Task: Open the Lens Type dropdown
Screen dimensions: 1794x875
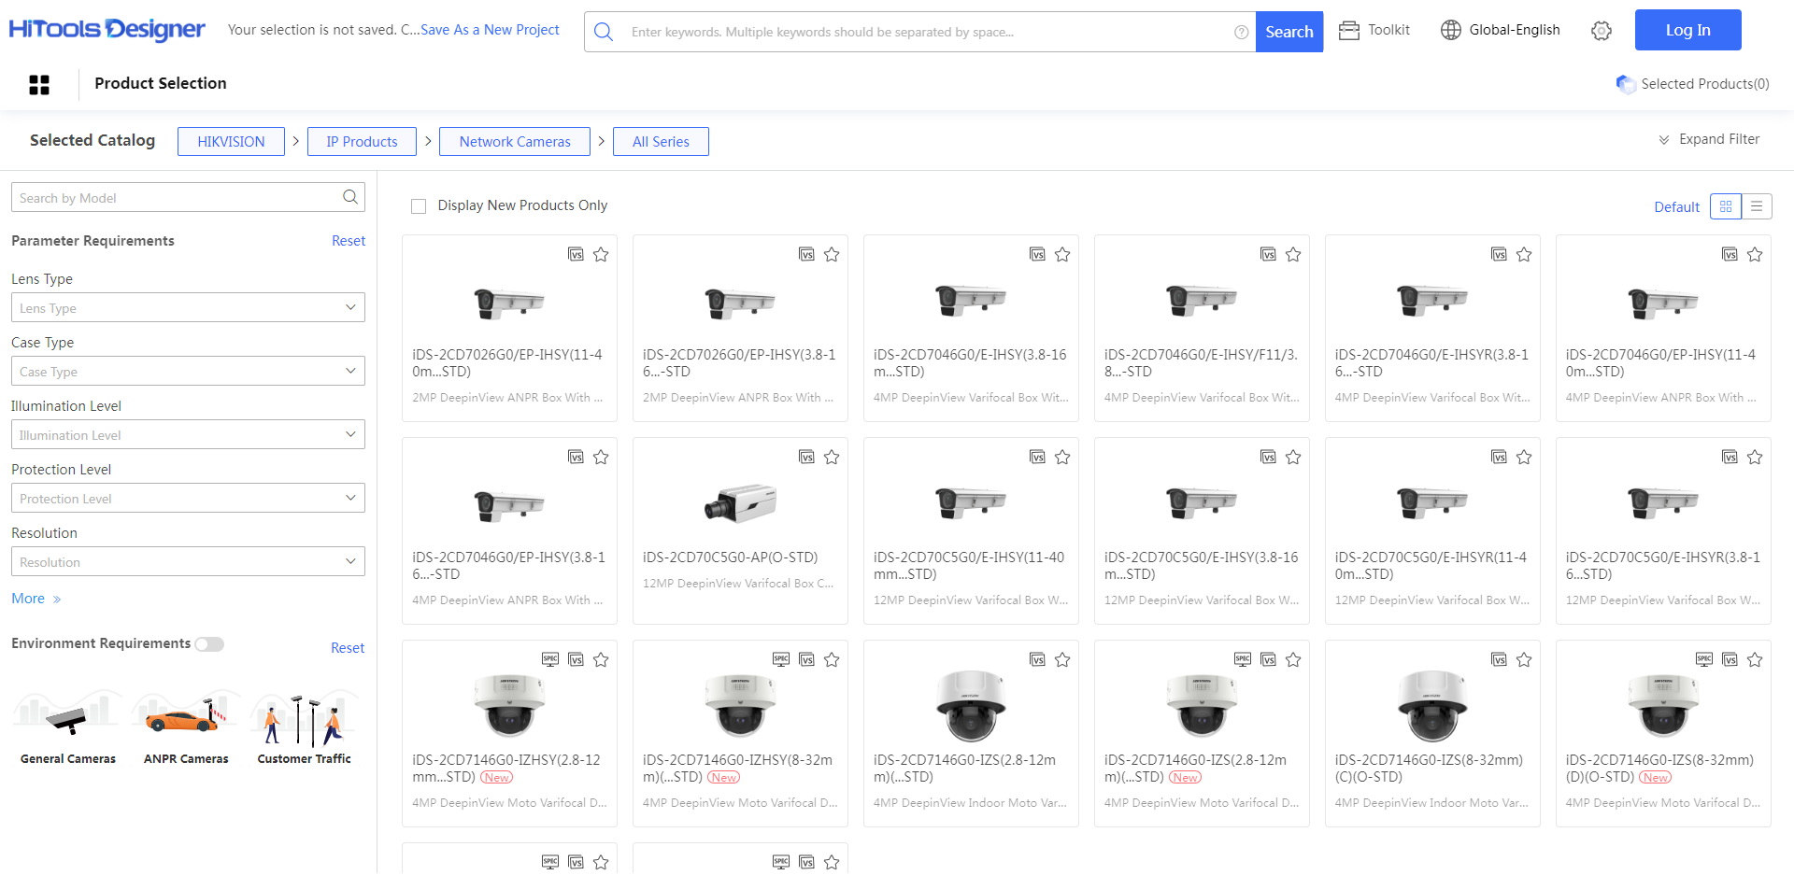Action: [188, 307]
